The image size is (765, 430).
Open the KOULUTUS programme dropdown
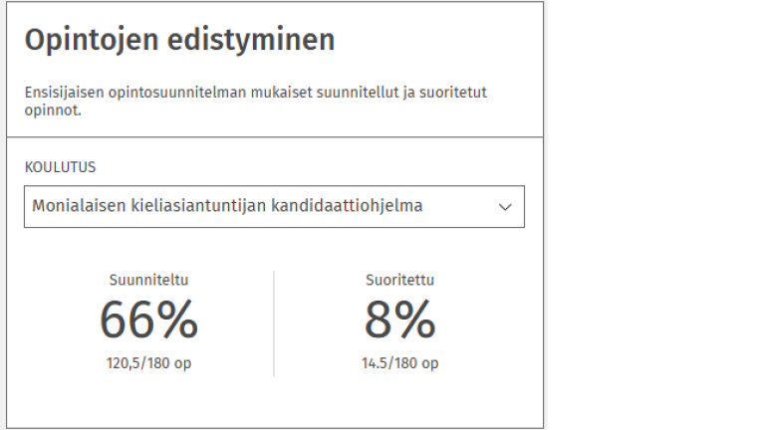click(x=274, y=207)
